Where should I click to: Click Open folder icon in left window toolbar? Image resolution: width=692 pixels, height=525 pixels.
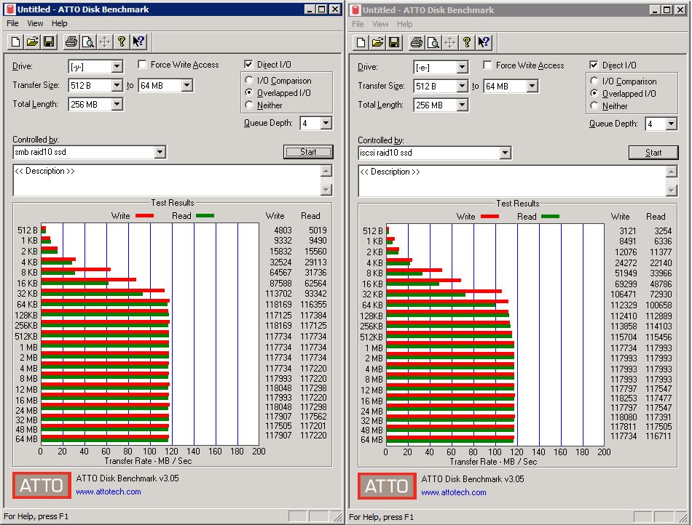tap(32, 42)
